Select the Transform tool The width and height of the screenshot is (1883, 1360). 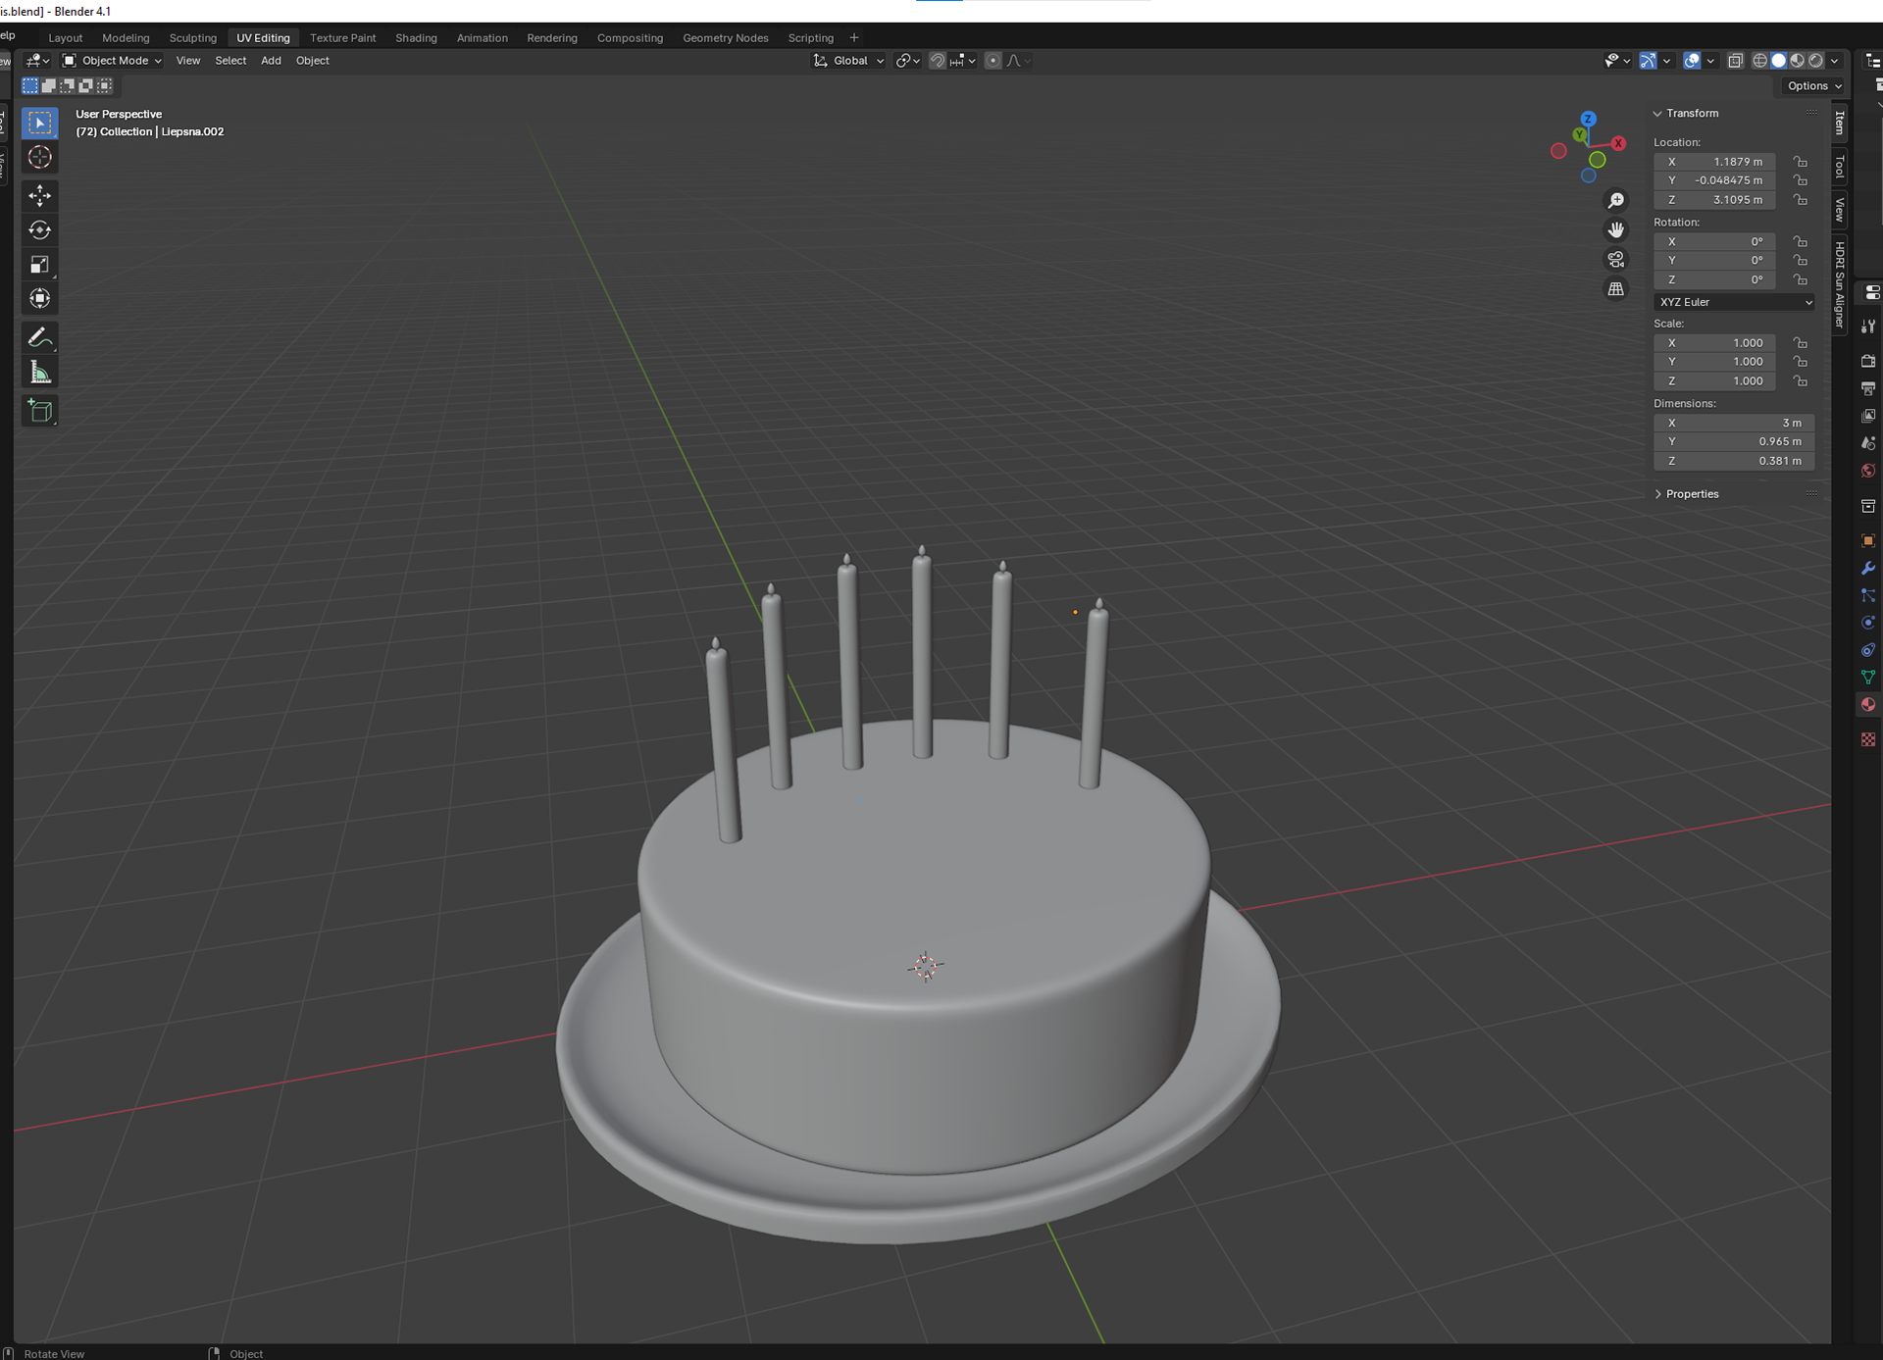(x=39, y=299)
